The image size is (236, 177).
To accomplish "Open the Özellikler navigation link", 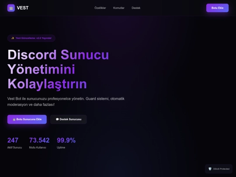I will pyautogui.click(x=100, y=8).
